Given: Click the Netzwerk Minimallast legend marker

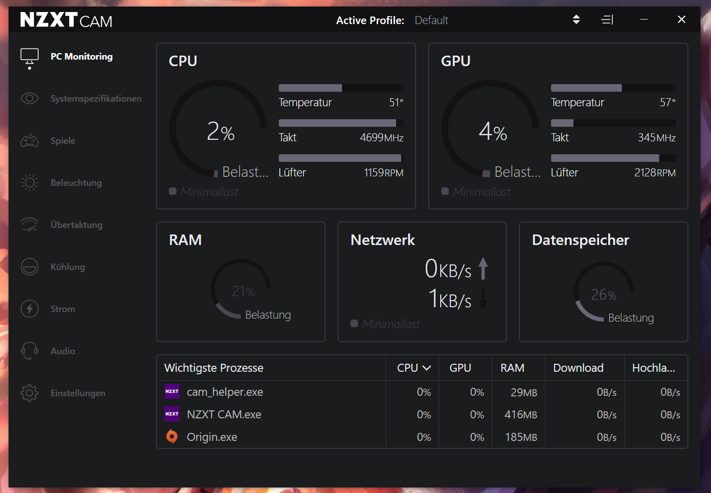Looking at the screenshot, I should [354, 323].
